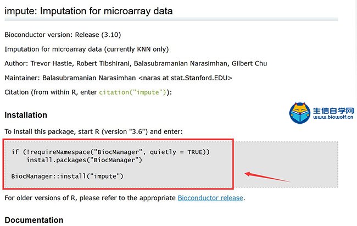The width and height of the screenshot is (357, 226).
Task: Open the Bioconductor release link
Action: point(210,198)
